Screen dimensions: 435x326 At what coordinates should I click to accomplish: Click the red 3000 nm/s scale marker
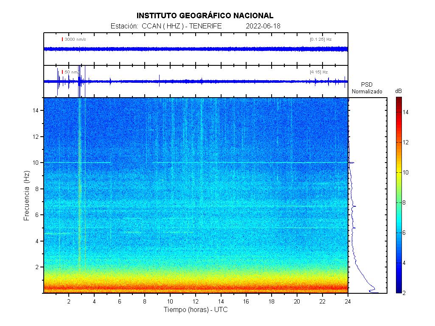click(62, 39)
